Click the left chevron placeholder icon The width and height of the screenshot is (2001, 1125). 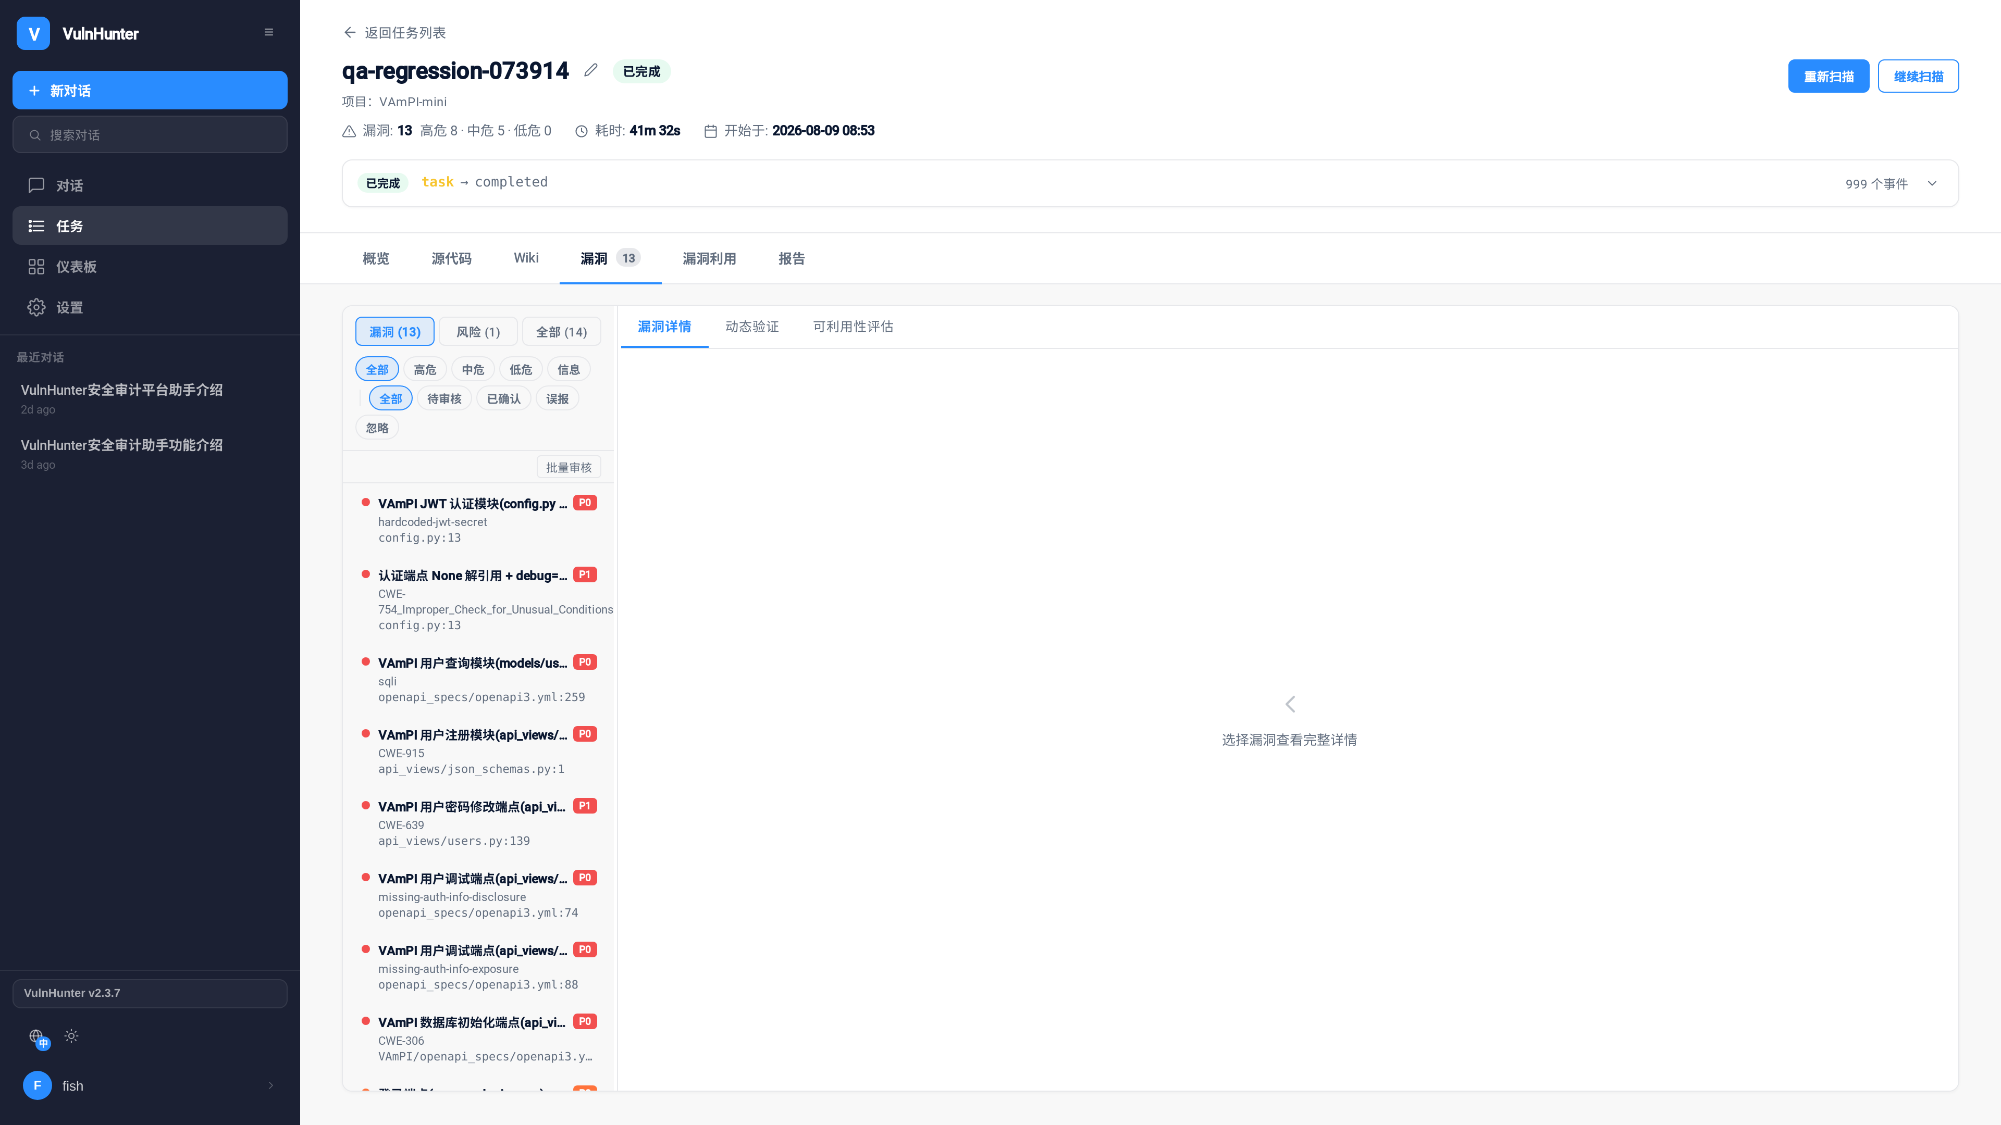click(x=1290, y=704)
